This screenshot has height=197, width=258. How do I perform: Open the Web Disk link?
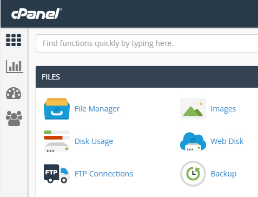coord(227,141)
